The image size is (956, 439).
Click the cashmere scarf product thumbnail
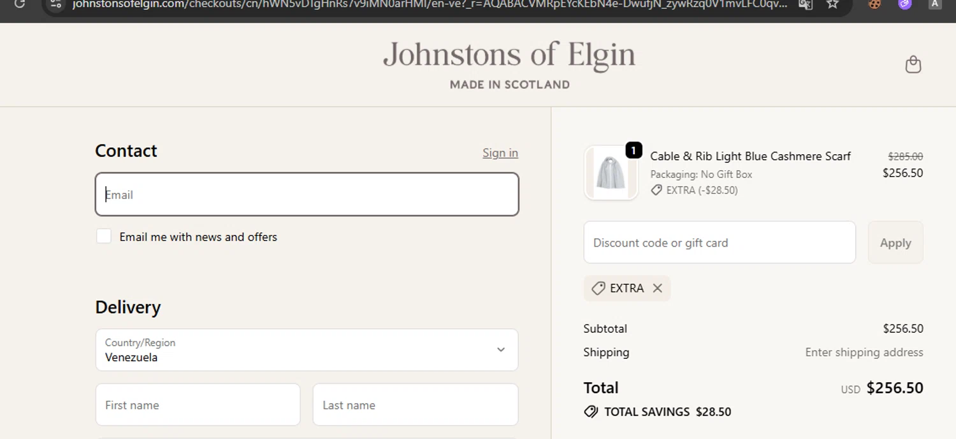click(611, 173)
